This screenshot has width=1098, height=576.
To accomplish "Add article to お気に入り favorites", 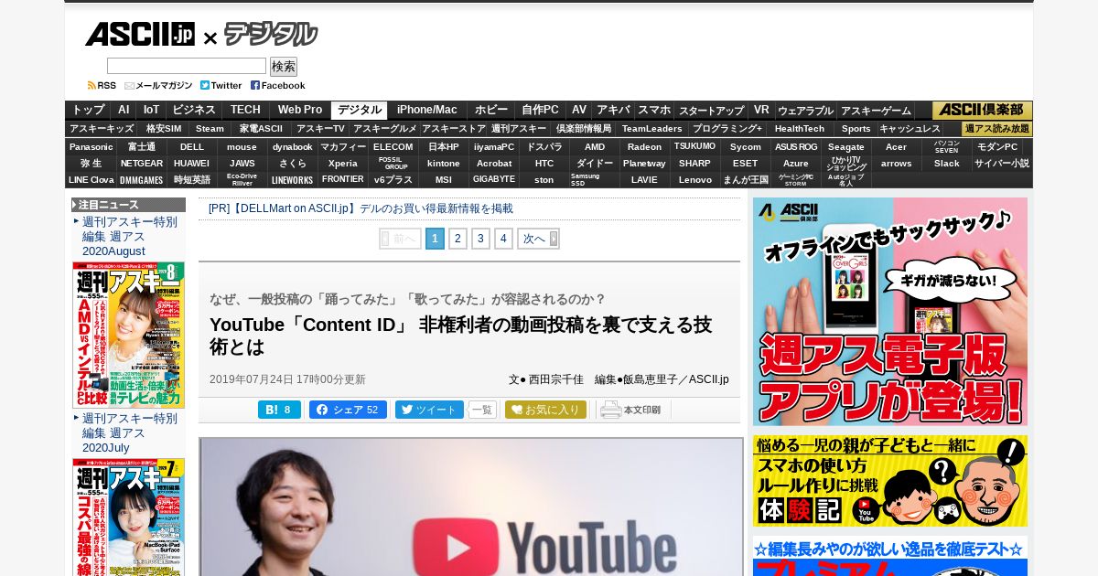I will 545,410.
